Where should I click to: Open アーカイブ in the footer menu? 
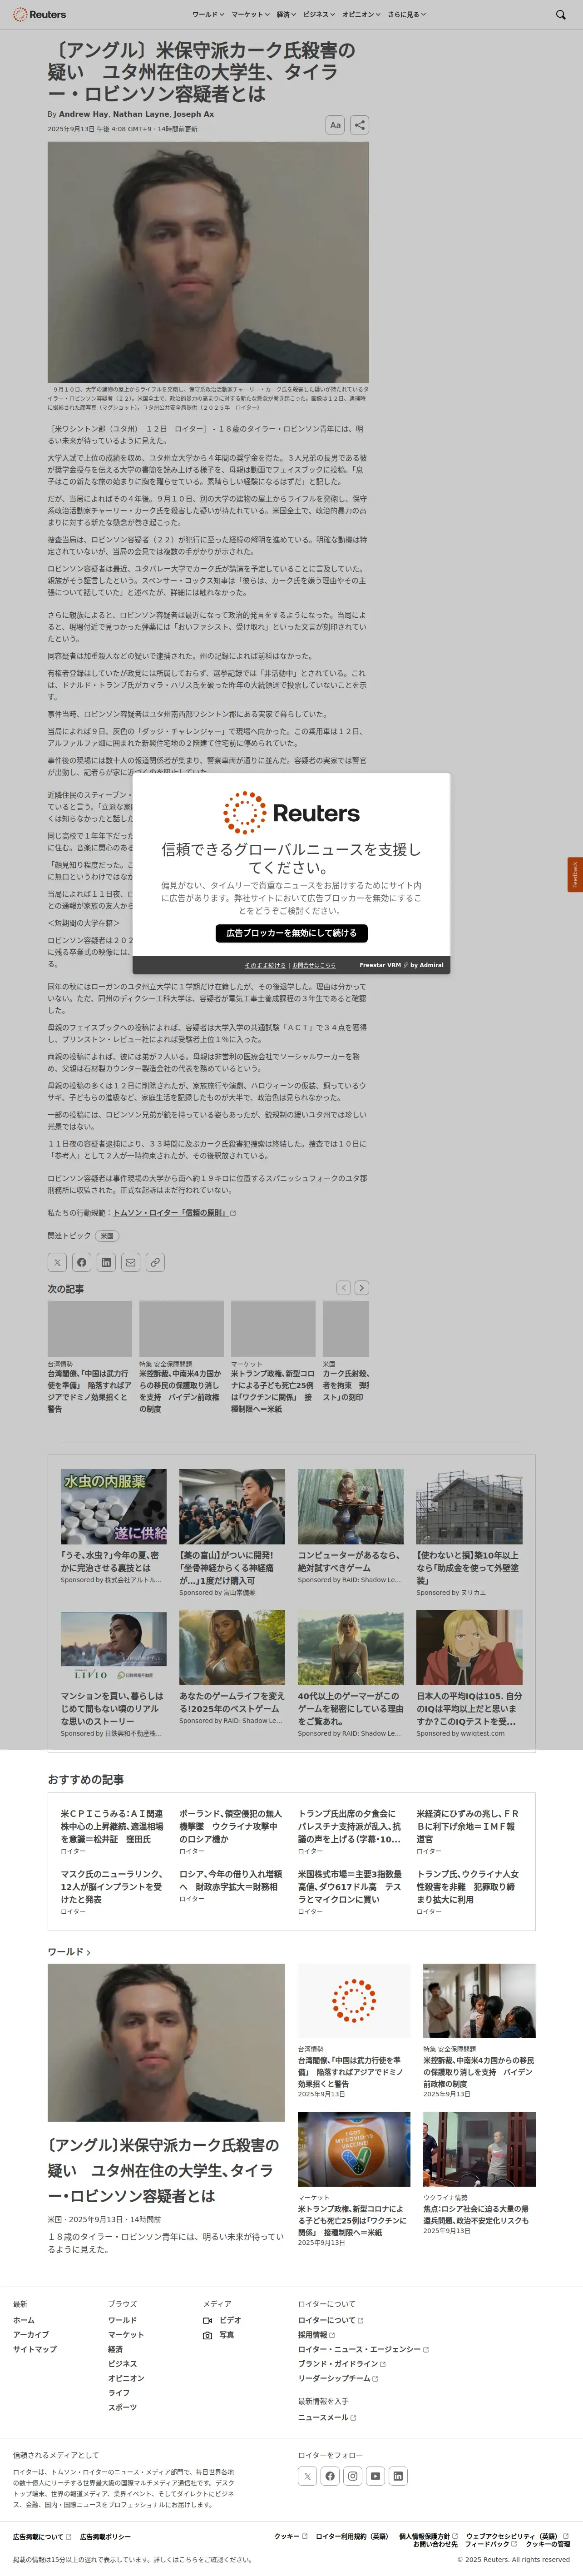[x=30, y=2335]
